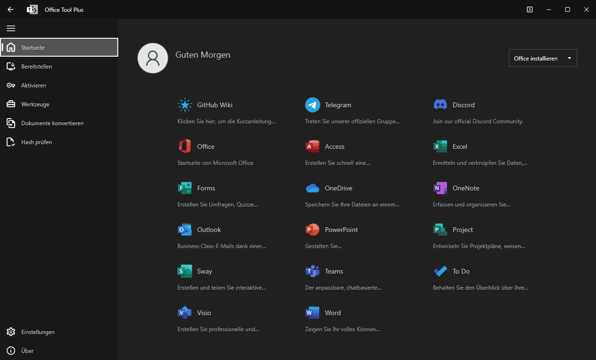The width and height of the screenshot is (596, 360).
Task: Open the Aktivieren section
Action: click(59, 86)
